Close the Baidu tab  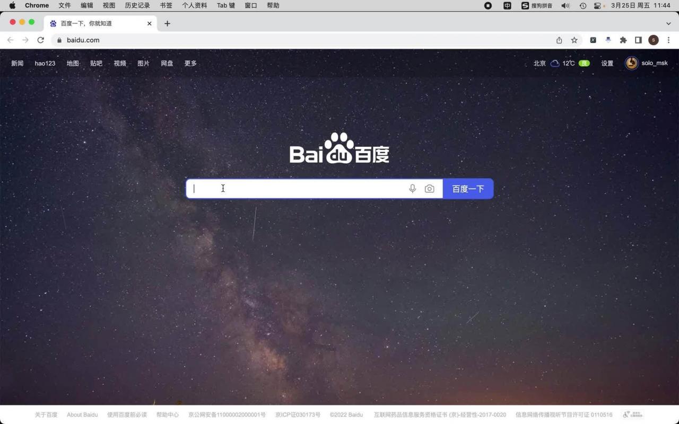click(x=149, y=23)
